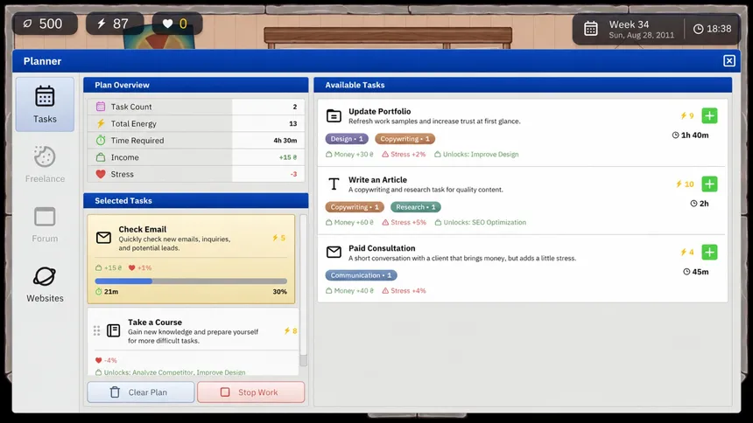Image resolution: width=753 pixels, height=423 pixels.
Task: Open the Websites tab
Action: click(45, 284)
